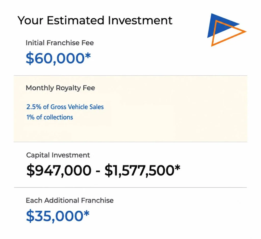Click the dash between the capital investment amounts

click(98, 171)
